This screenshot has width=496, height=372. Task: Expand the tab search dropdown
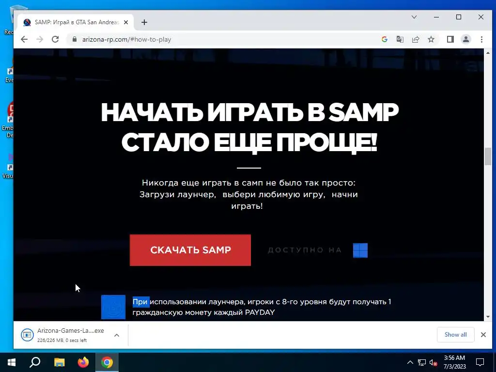point(414,17)
